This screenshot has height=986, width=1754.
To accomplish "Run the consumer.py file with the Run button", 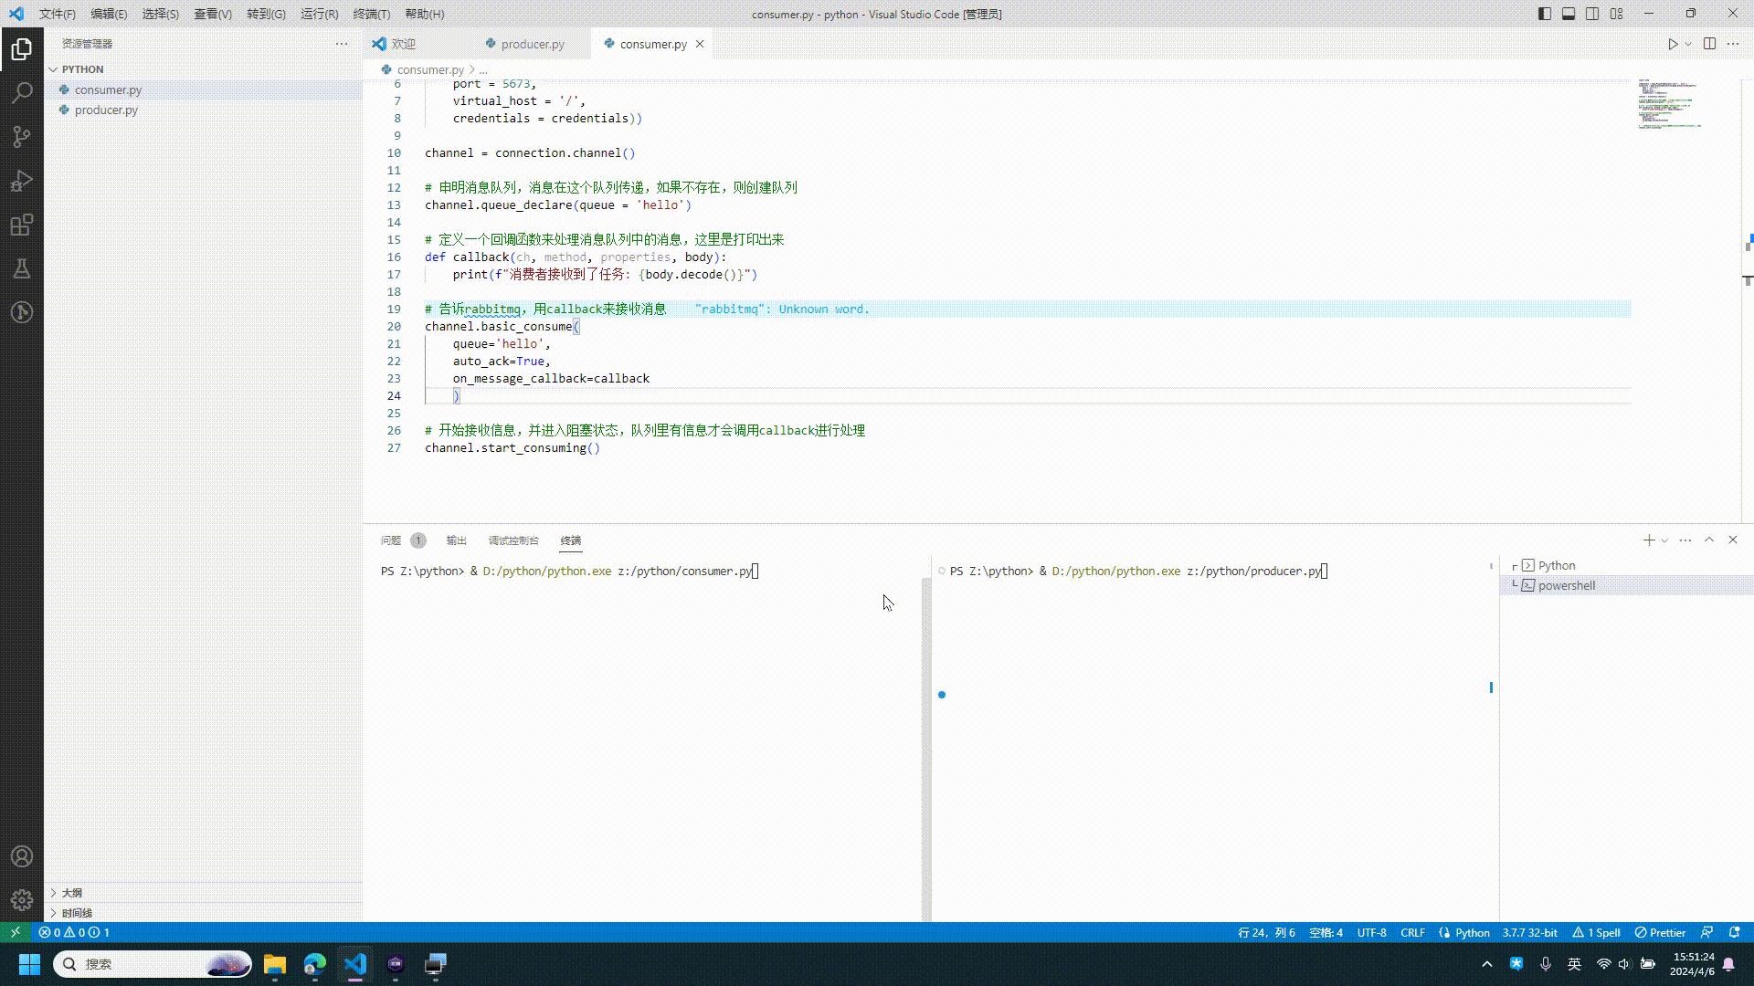I will 1673,43.
